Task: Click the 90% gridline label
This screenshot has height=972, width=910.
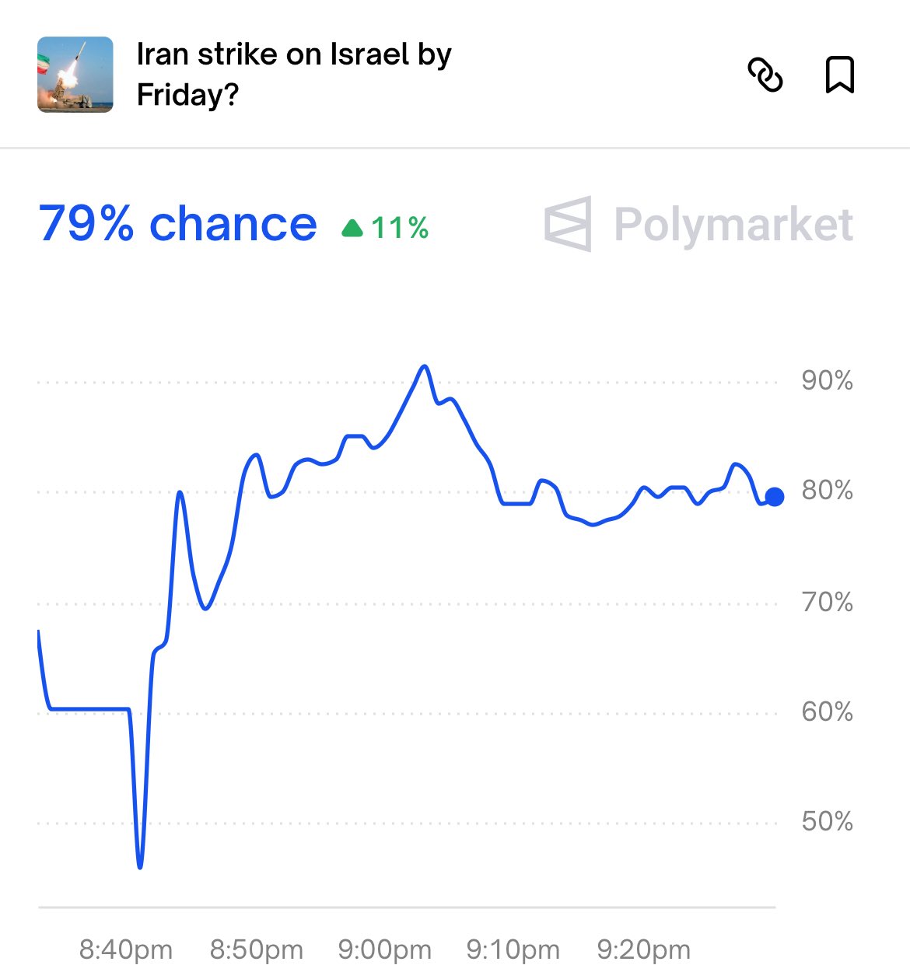Action: coord(828,380)
